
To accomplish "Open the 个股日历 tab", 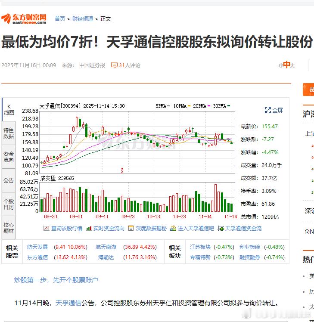I will pos(9,204).
